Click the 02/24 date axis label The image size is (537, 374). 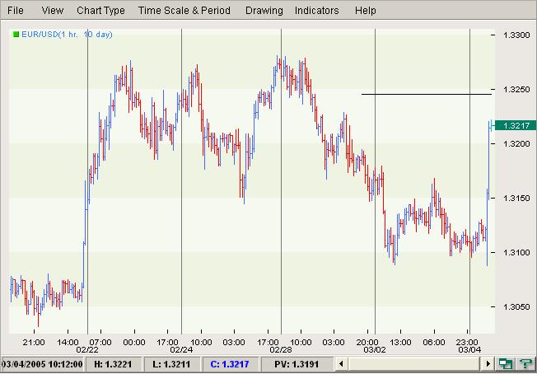tap(181, 349)
